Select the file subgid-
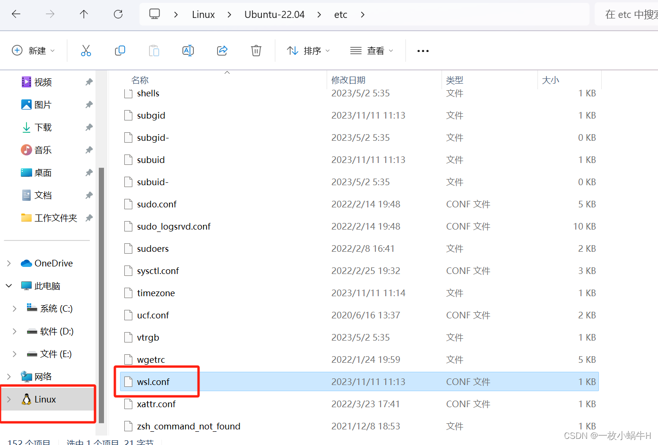This screenshot has width=658, height=445. point(153,137)
